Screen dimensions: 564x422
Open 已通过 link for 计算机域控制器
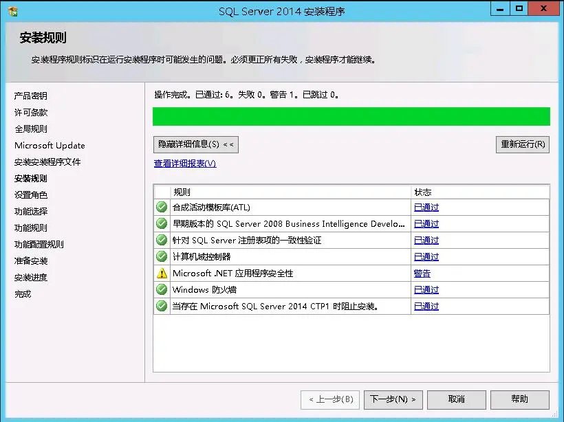[426, 257]
